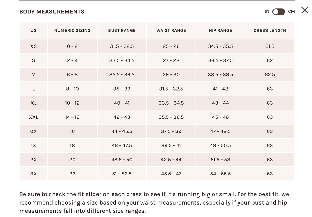Screen dimensions: 312x217
Task: Select the IN unit label
Action: 267,11
